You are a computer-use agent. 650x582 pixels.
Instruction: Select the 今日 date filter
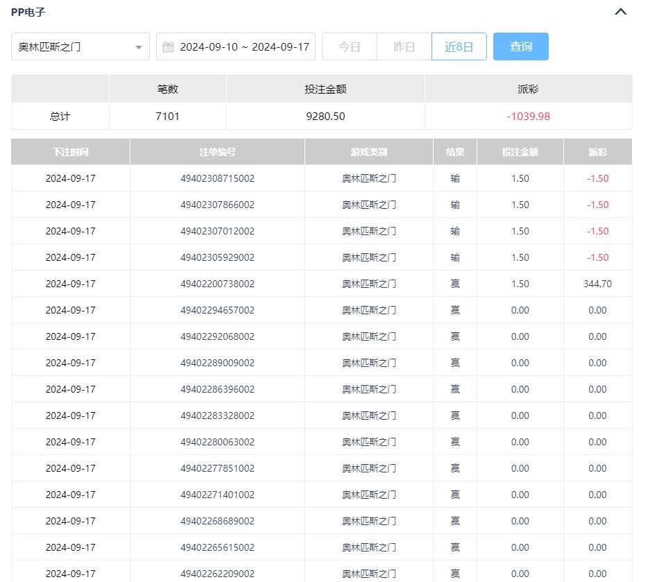(349, 46)
